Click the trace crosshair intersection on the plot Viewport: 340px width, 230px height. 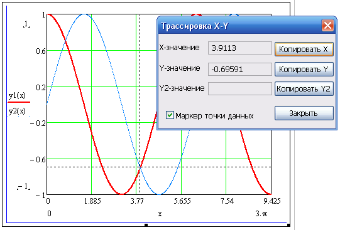(x=140, y=167)
